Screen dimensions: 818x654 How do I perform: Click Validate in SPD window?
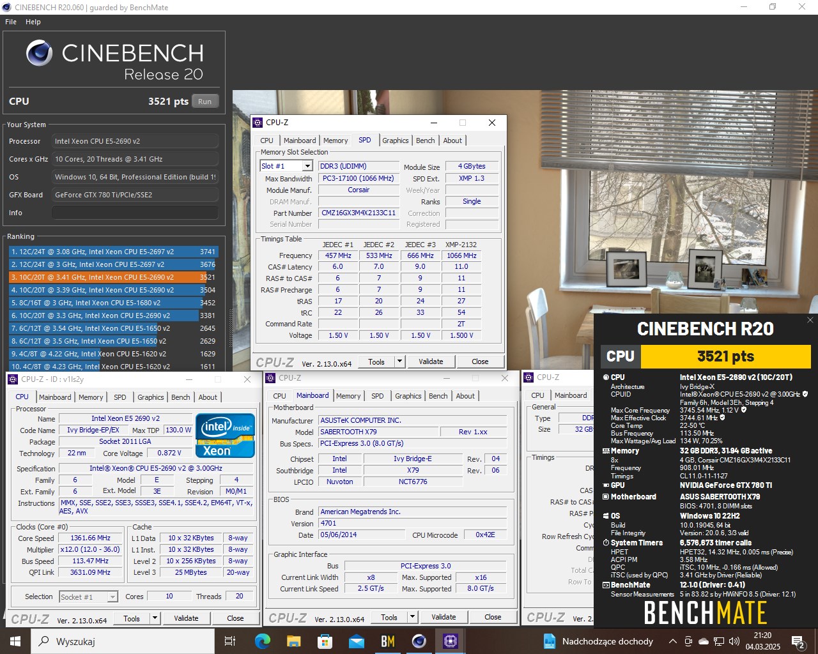point(431,361)
